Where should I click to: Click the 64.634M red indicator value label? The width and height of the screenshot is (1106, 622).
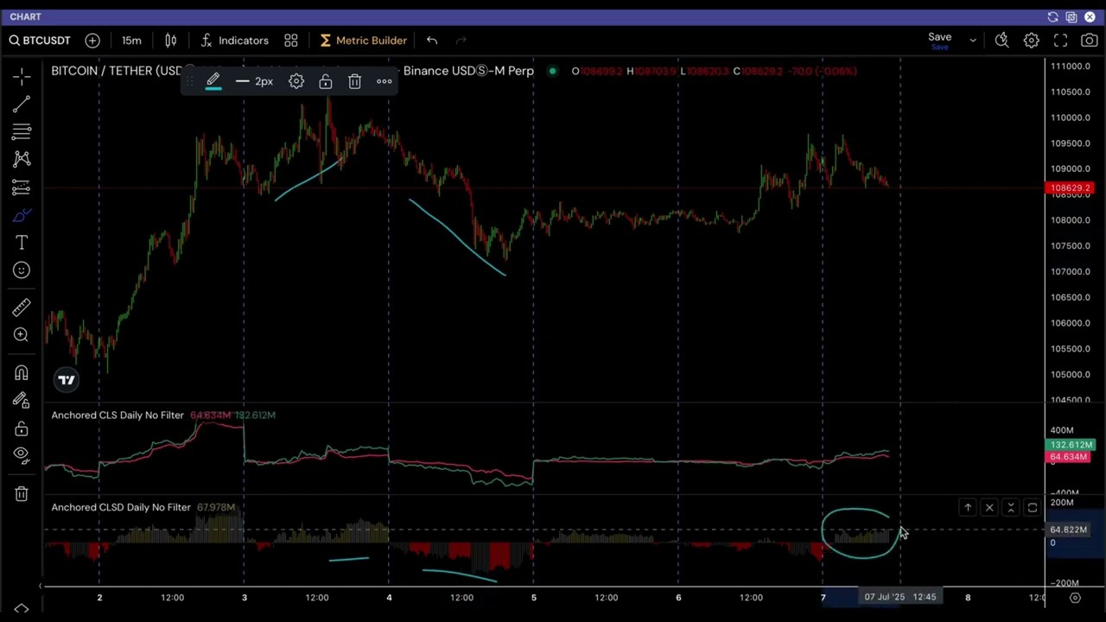coord(1070,457)
